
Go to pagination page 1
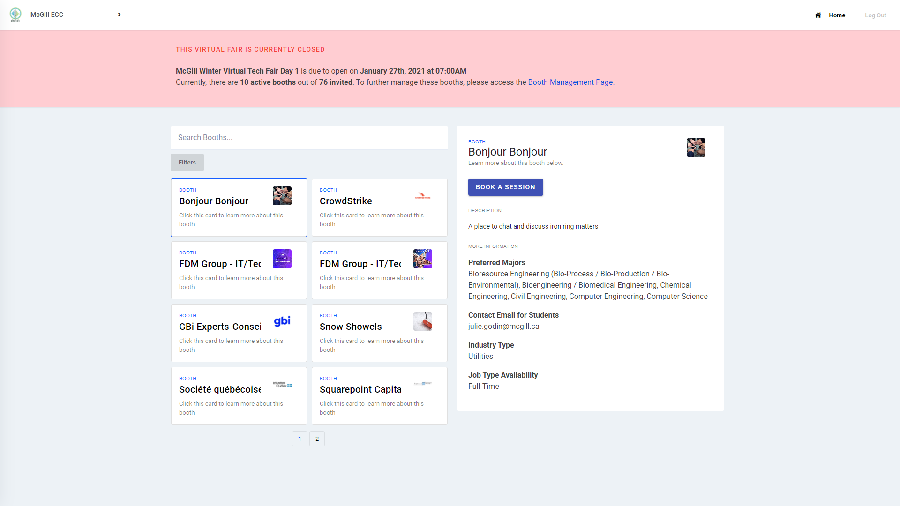[x=300, y=439]
